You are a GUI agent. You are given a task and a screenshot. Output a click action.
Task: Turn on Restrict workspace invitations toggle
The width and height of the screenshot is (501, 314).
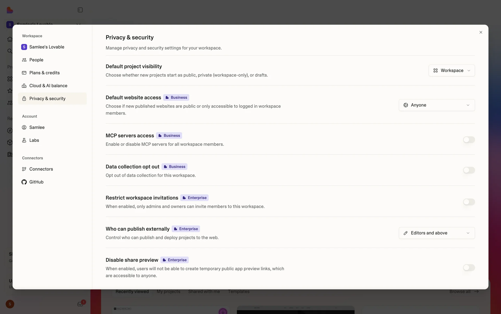(x=469, y=202)
